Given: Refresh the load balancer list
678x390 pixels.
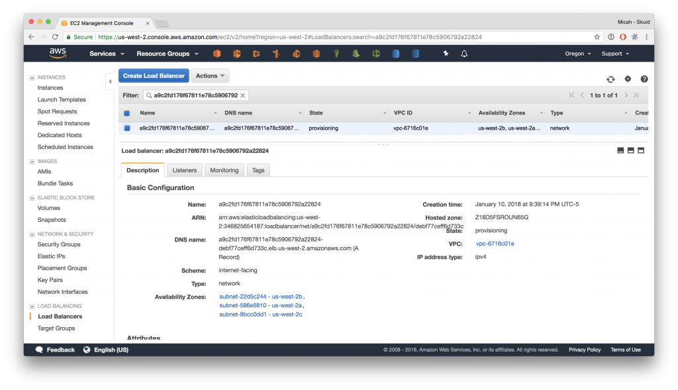Looking at the screenshot, I should click(x=610, y=79).
